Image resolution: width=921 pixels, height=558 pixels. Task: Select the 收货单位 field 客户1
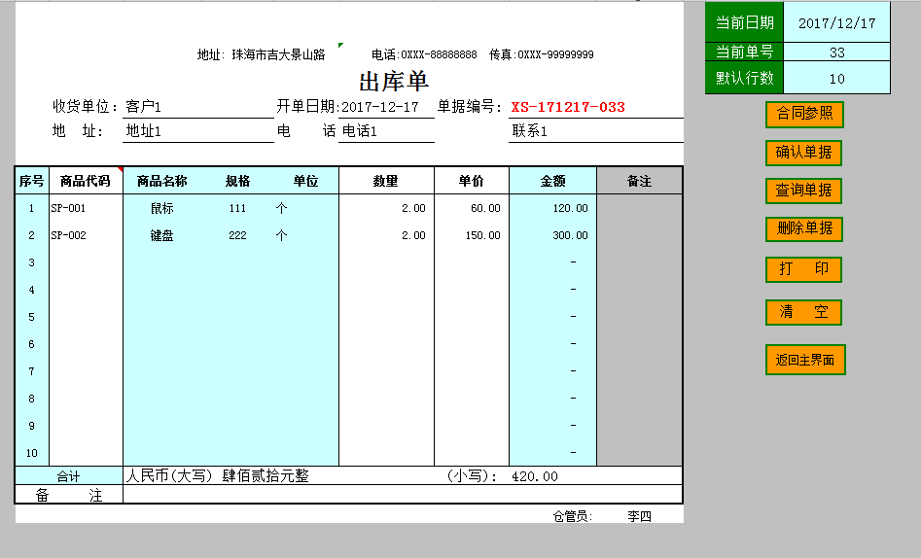[x=198, y=107]
